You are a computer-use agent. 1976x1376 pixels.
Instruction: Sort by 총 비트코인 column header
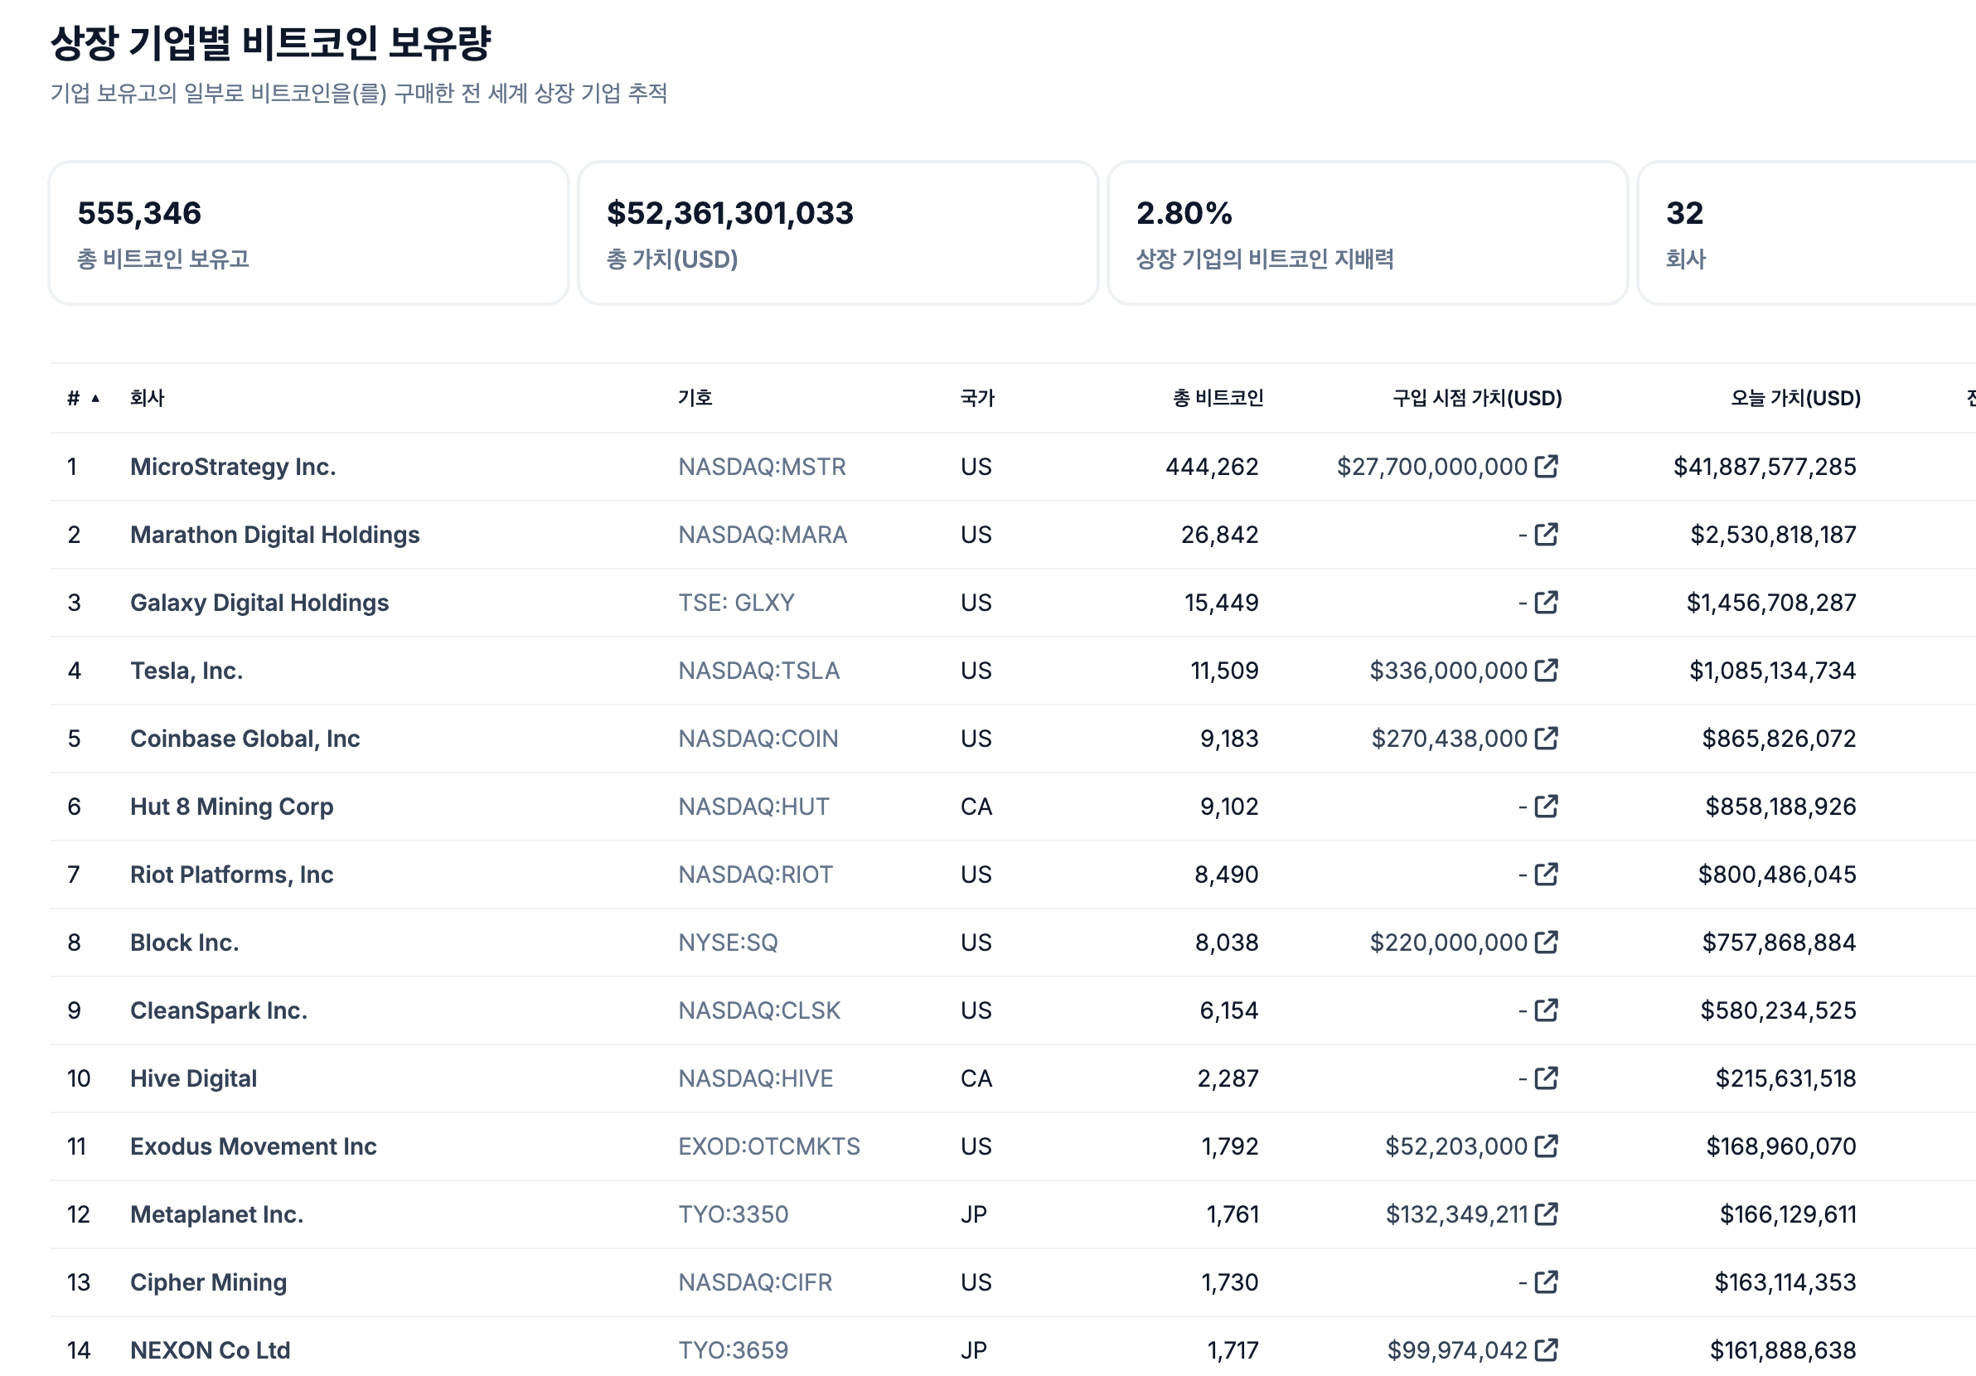point(1218,398)
